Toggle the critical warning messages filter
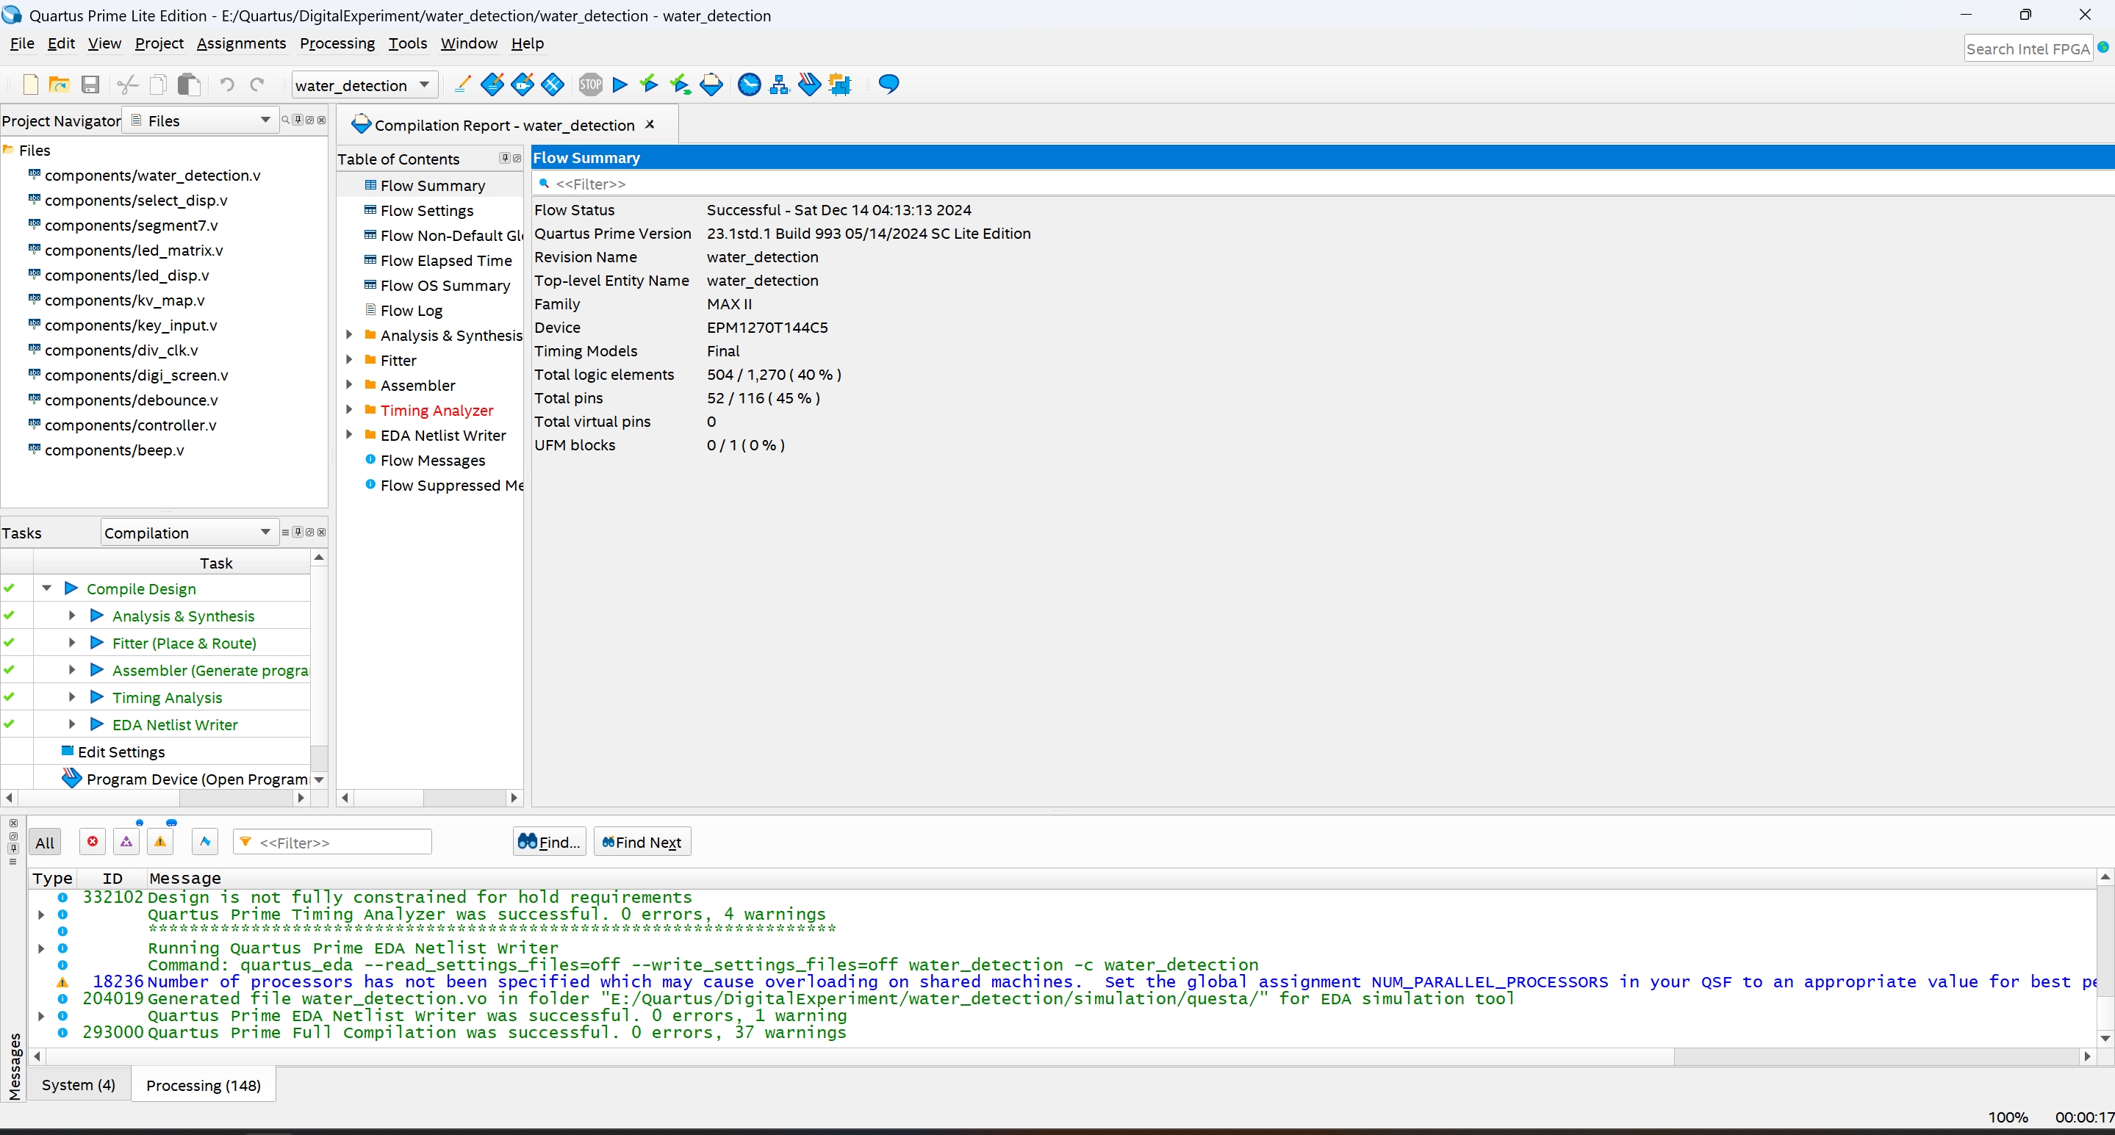 click(x=126, y=842)
